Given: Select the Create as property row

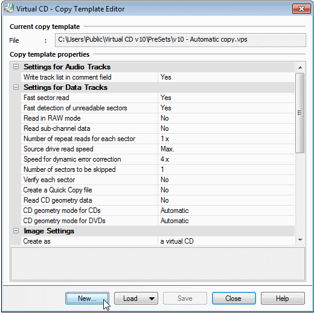Looking at the screenshot, I should point(158,241).
